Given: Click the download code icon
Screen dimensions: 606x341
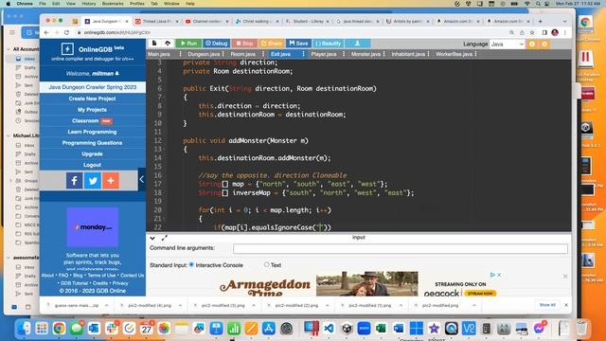Looking at the screenshot, I should pyautogui.click(x=358, y=44).
